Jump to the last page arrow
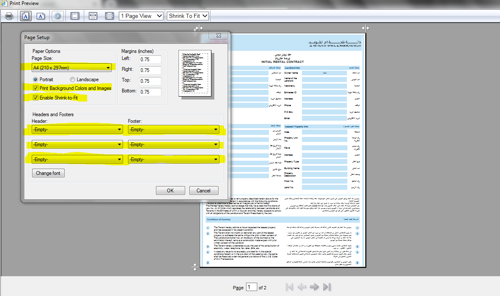The width and height of the screenshot is (500, 296). pyautogui.click(x=327, y=287)
